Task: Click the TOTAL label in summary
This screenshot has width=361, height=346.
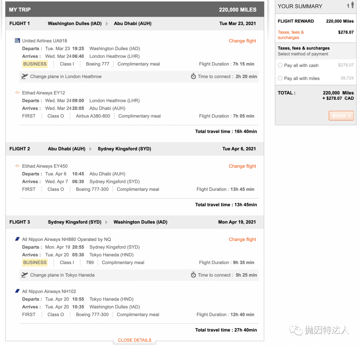Action: pos(286,93)
